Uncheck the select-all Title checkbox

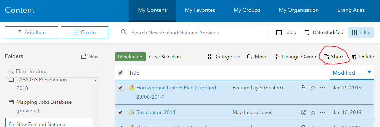[x=120, y=73]
